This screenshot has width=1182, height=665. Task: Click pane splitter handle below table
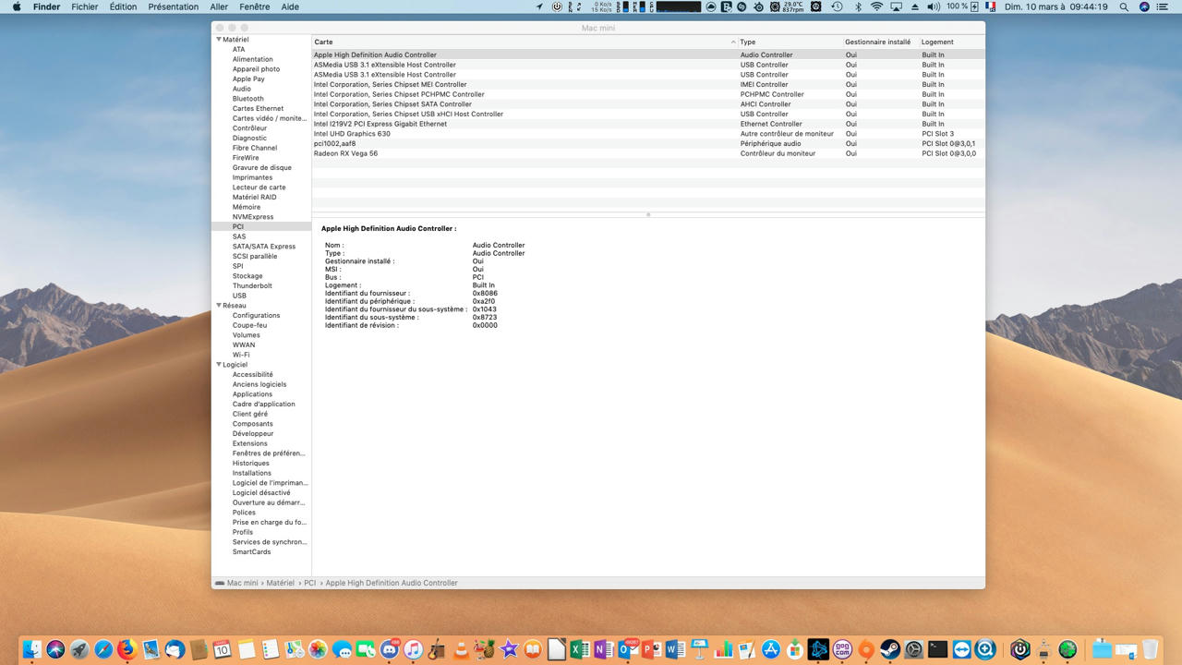click(648, 214)
